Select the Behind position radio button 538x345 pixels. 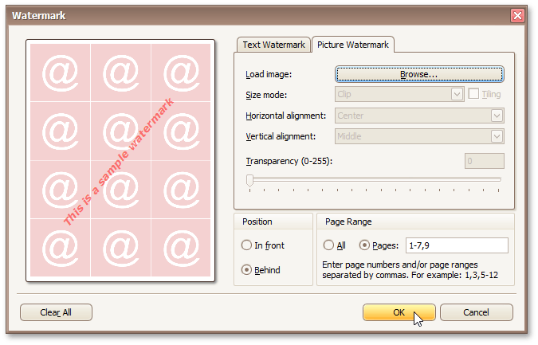(x=247, y=270)
